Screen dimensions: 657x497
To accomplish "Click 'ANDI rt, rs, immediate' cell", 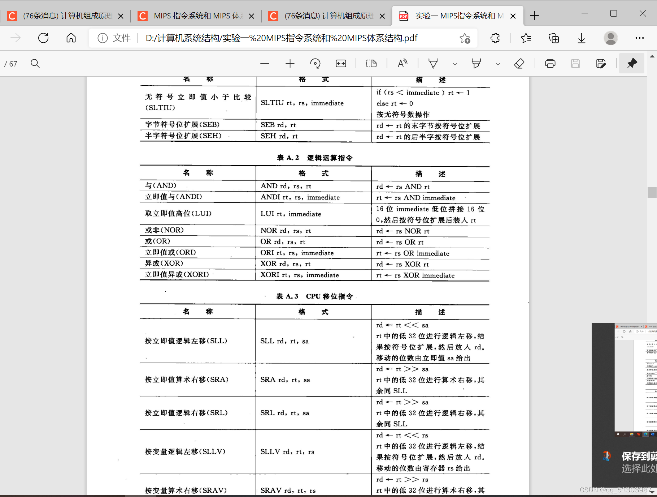I will (300, 197).
